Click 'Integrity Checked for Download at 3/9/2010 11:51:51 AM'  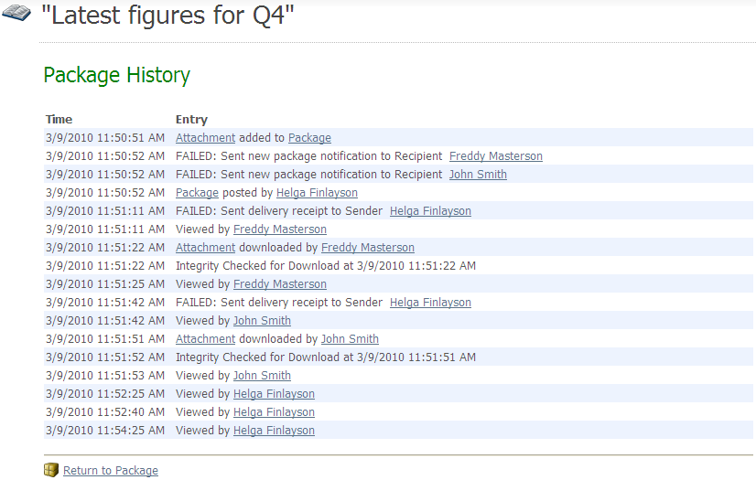coord(326,357)
